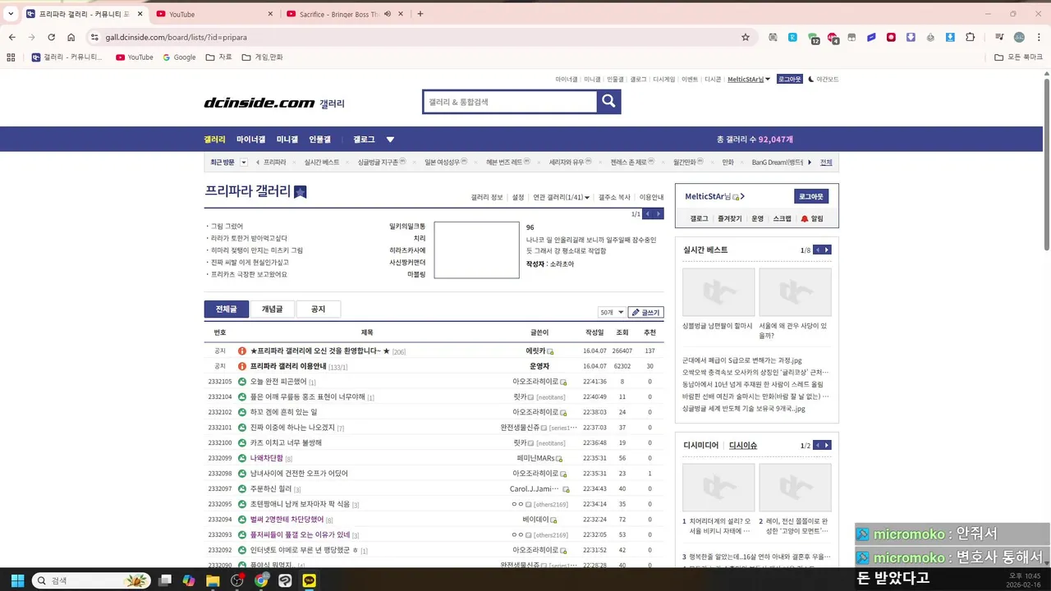Viewport: 1051px width, 591px height.
Task: Open Chrome extensions puzzle icon
Action: coord(971,37)
